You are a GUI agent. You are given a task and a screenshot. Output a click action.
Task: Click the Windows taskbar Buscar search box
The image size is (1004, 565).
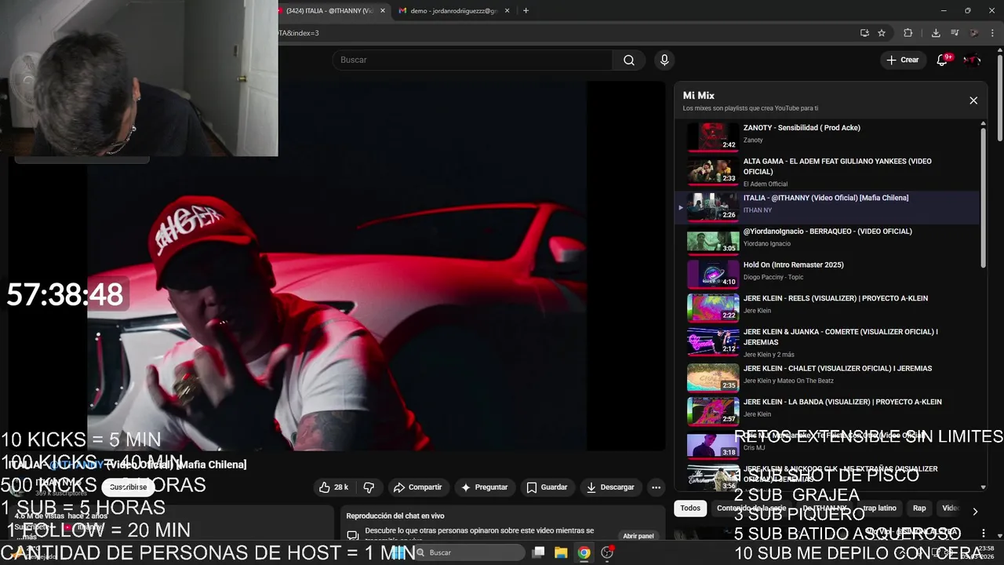pos(468,552)
